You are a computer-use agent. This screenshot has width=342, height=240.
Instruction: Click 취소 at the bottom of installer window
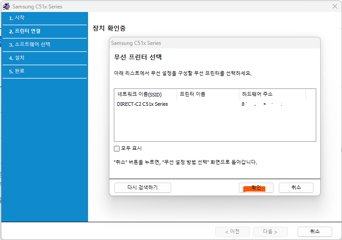coord(315,232)
